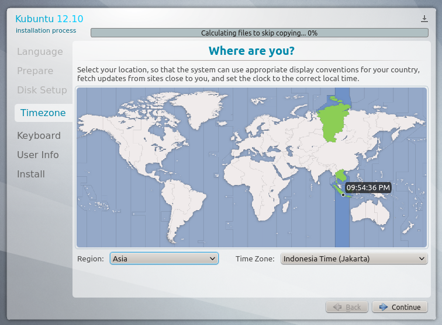Screen dimensions: 442x325
Task: Open the Time Zone dropdown showing Jakarta
Action: pos(354,258)
